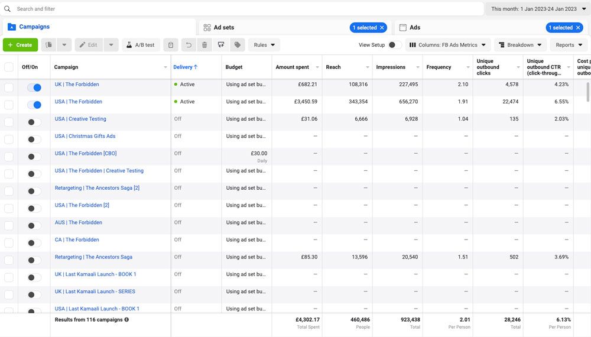Open the Breakdown dropdown

click(x=519, y=45)
